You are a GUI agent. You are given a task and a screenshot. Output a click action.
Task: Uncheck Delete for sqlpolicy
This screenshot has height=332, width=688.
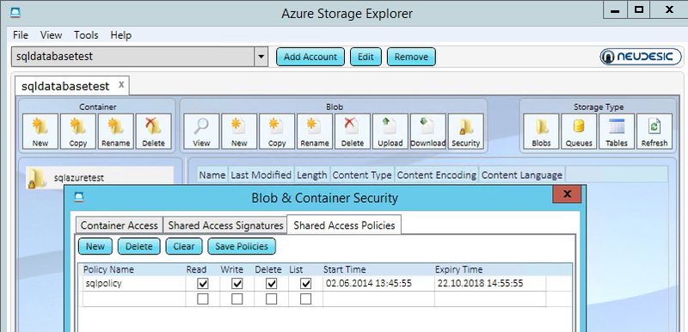pyautogui.click(x=272, y=284)
